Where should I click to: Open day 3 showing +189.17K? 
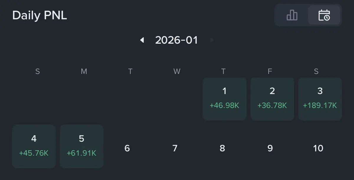point(320,99)
